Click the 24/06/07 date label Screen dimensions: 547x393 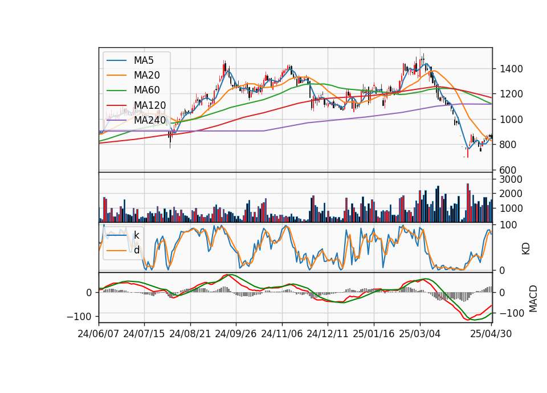pyautogui.click(x=99, y=334)
